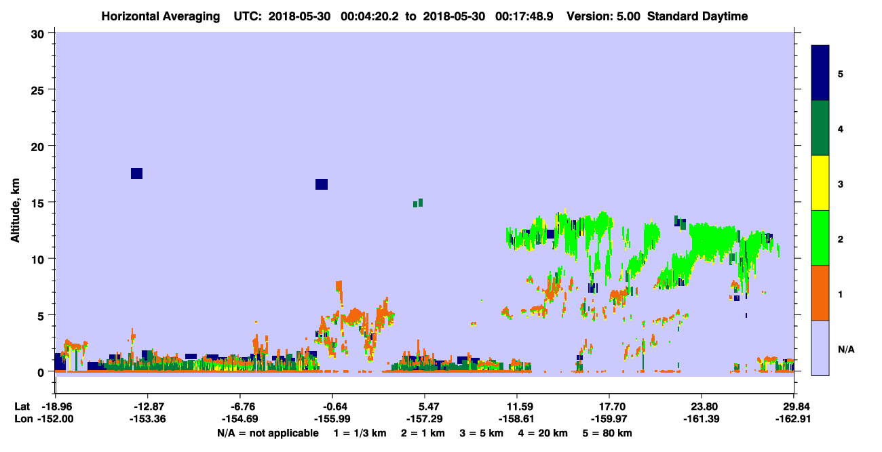Screen dimensions: 882x452
Task: Click the longitude value -157.29
Action: click(x=425, y=419)
